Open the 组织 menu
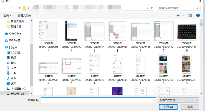This screenshot has width=205, height=111. [x=7, y=15]
